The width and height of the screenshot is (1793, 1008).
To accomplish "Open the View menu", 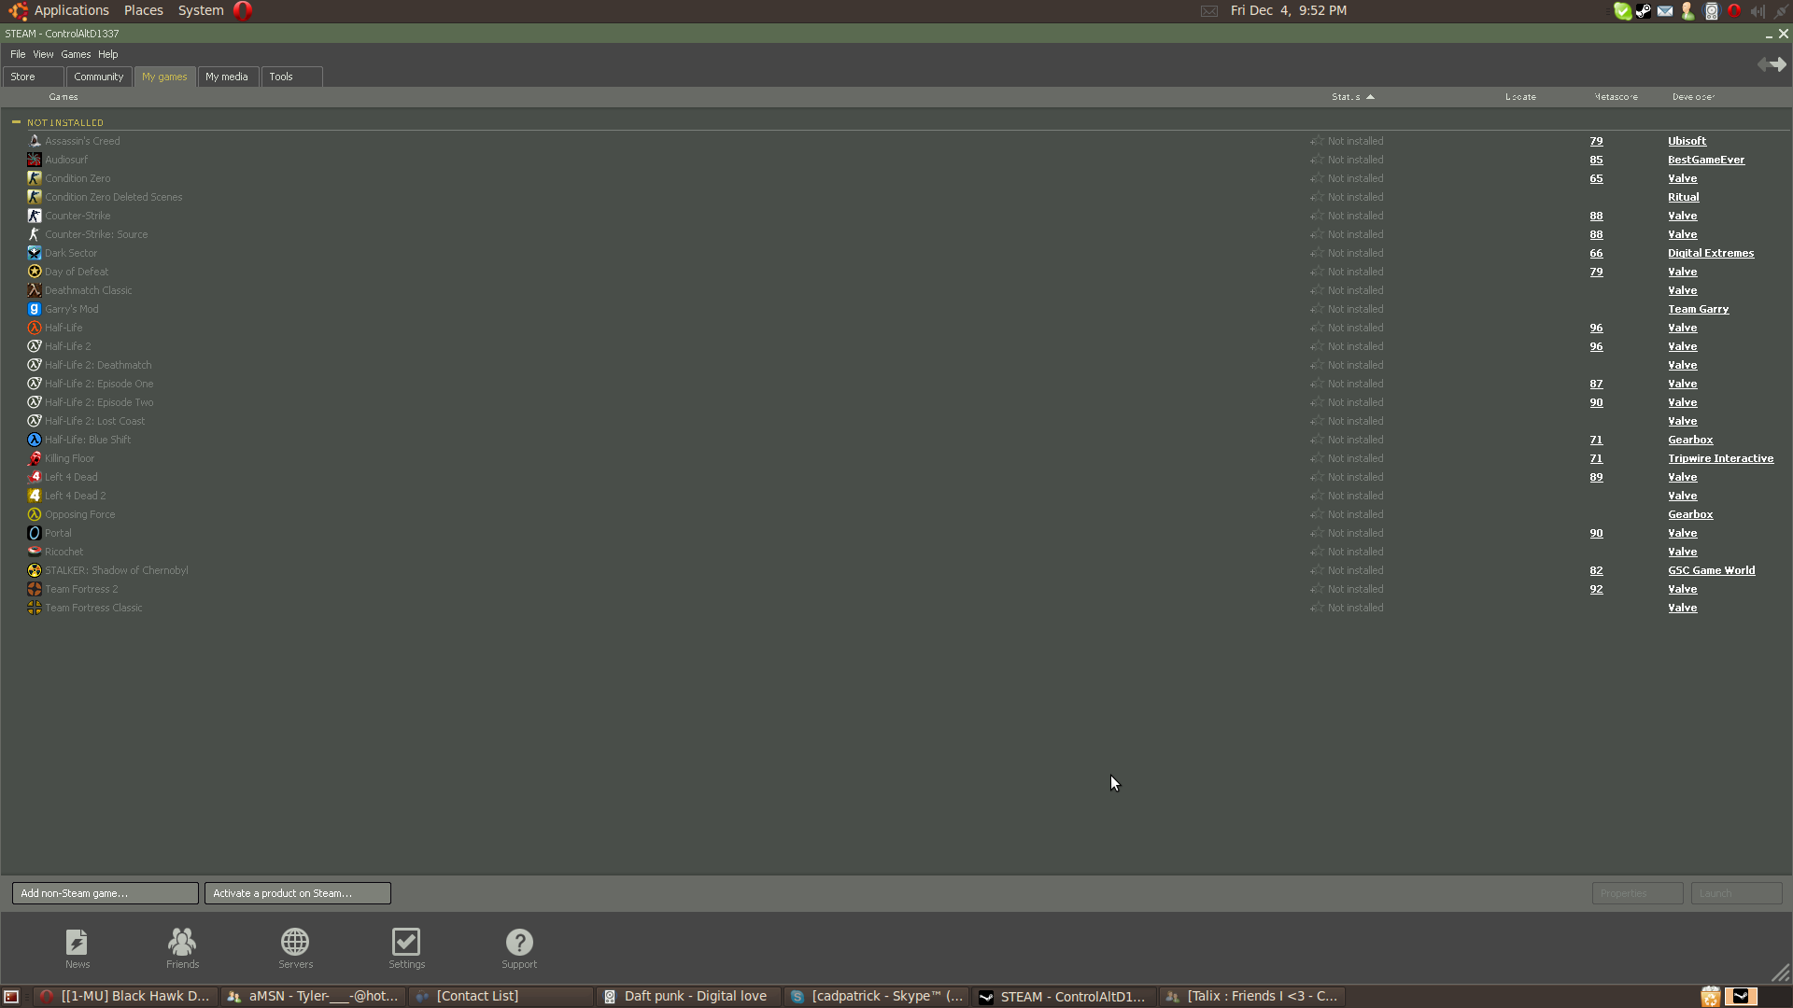I will tap(43, 54).
